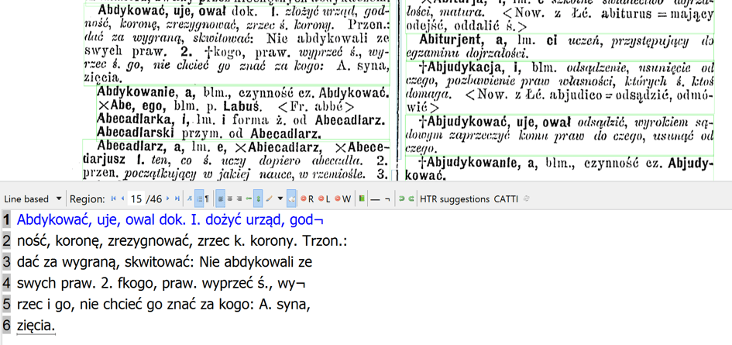Click the green book icon
The width and height of the screenshot is (732, 345).
tap(362, 199)
